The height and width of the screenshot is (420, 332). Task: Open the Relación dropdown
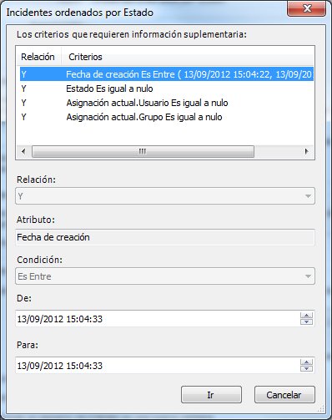(x=165, y=196)
